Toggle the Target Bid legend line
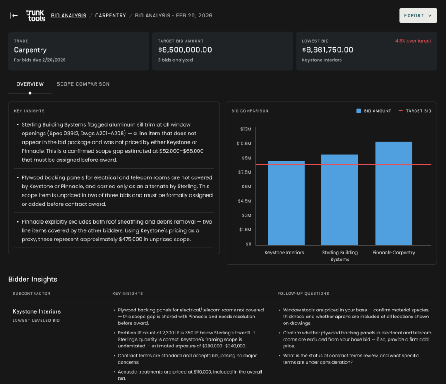 (x=401, y=111)
